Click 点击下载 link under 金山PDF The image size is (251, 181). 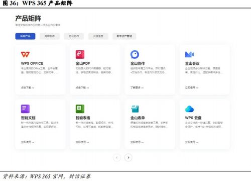(x=82, y=87)
